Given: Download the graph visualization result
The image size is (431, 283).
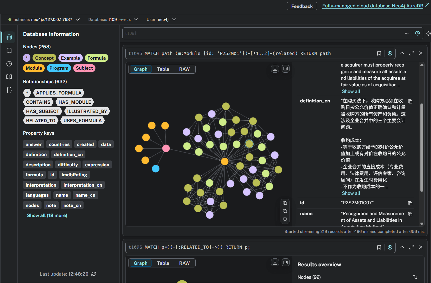Looking at the screenshot, I should click(x=275, y=68).
